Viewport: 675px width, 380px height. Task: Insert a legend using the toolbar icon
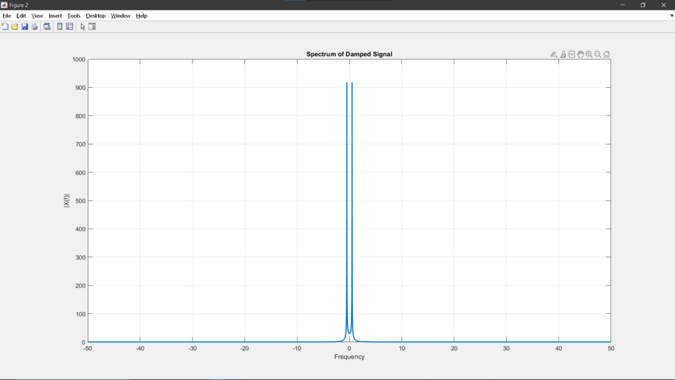coord(69,26)
